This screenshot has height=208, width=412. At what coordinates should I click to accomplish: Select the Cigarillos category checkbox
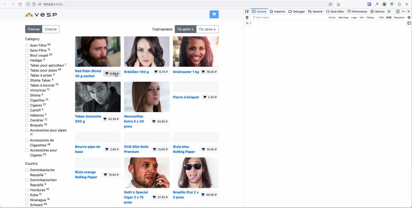[x=27, y=100]
